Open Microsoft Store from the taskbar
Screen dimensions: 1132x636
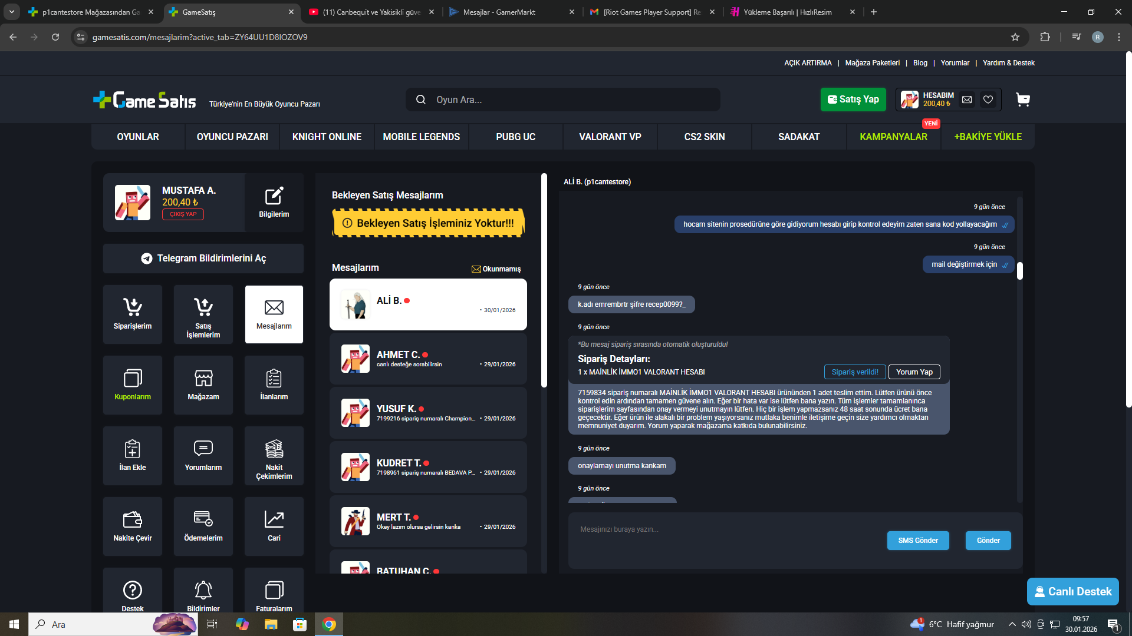point(300,624)
